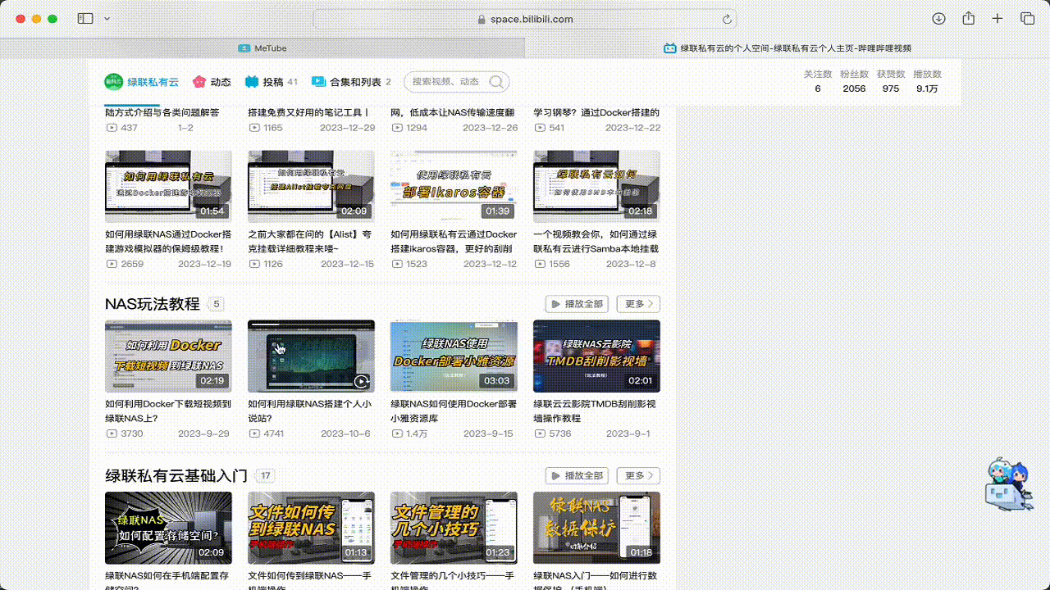Click the 绿联私有云 channel logo
The image size is (1050, 590).
point(113,82)
